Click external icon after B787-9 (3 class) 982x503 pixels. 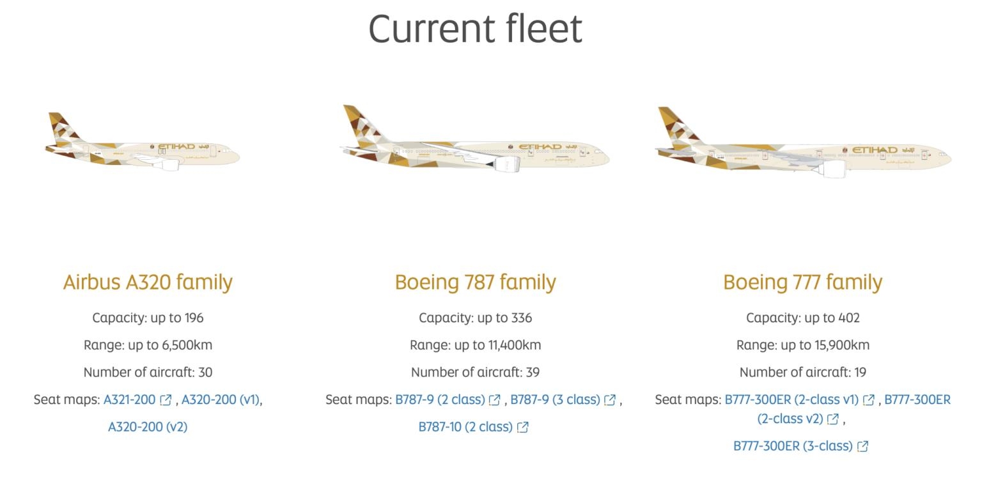click(610, 400)
